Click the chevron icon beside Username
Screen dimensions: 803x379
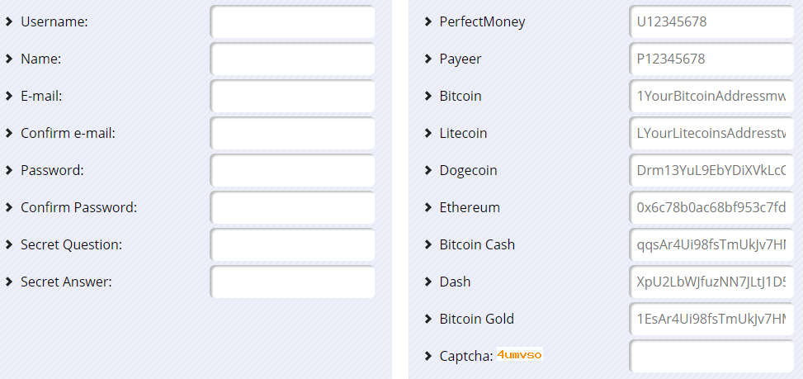click(x=9, y=22)
